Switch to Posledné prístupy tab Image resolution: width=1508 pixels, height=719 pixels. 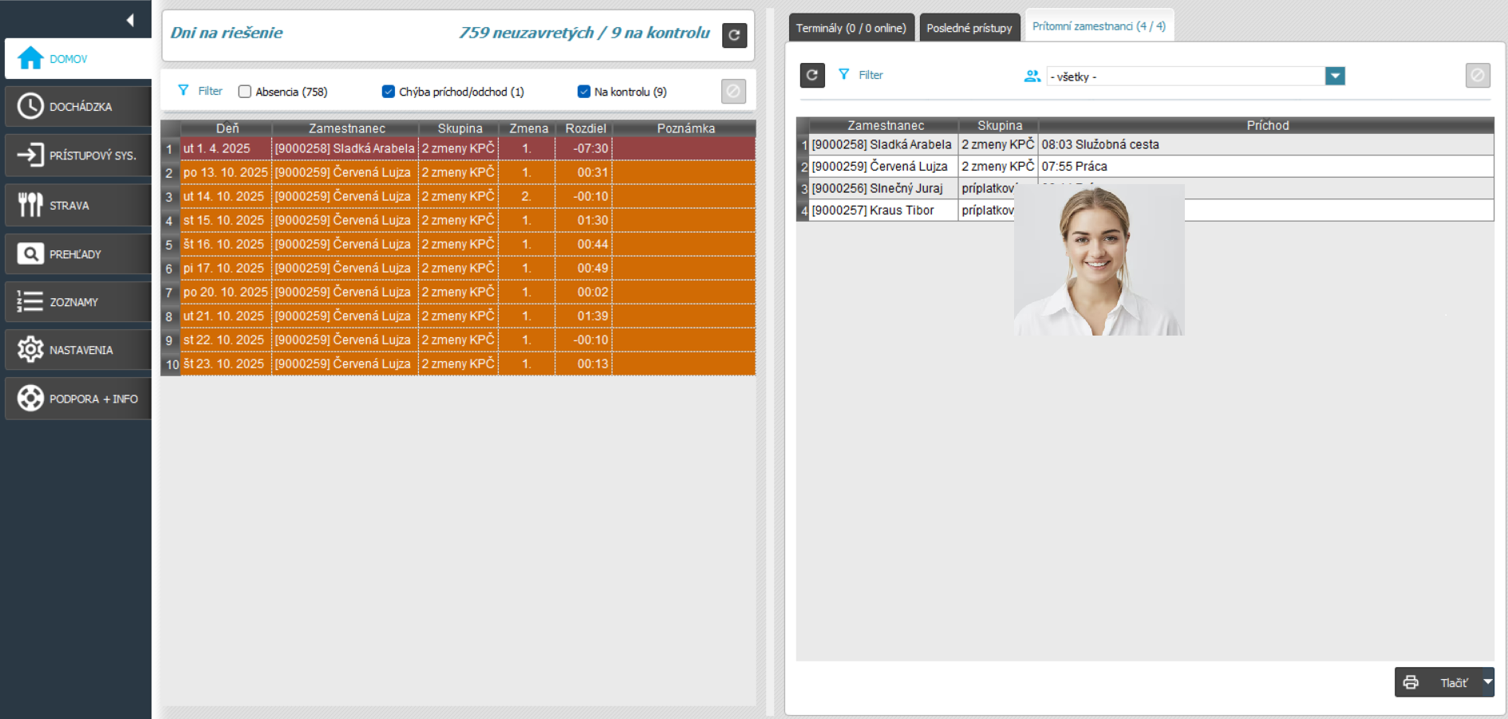969,28
